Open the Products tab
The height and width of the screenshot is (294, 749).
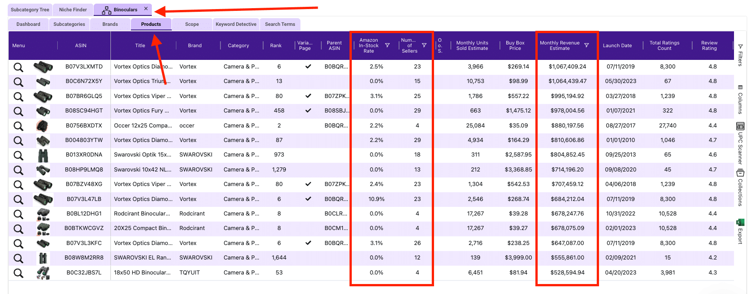tap(151, 24)
